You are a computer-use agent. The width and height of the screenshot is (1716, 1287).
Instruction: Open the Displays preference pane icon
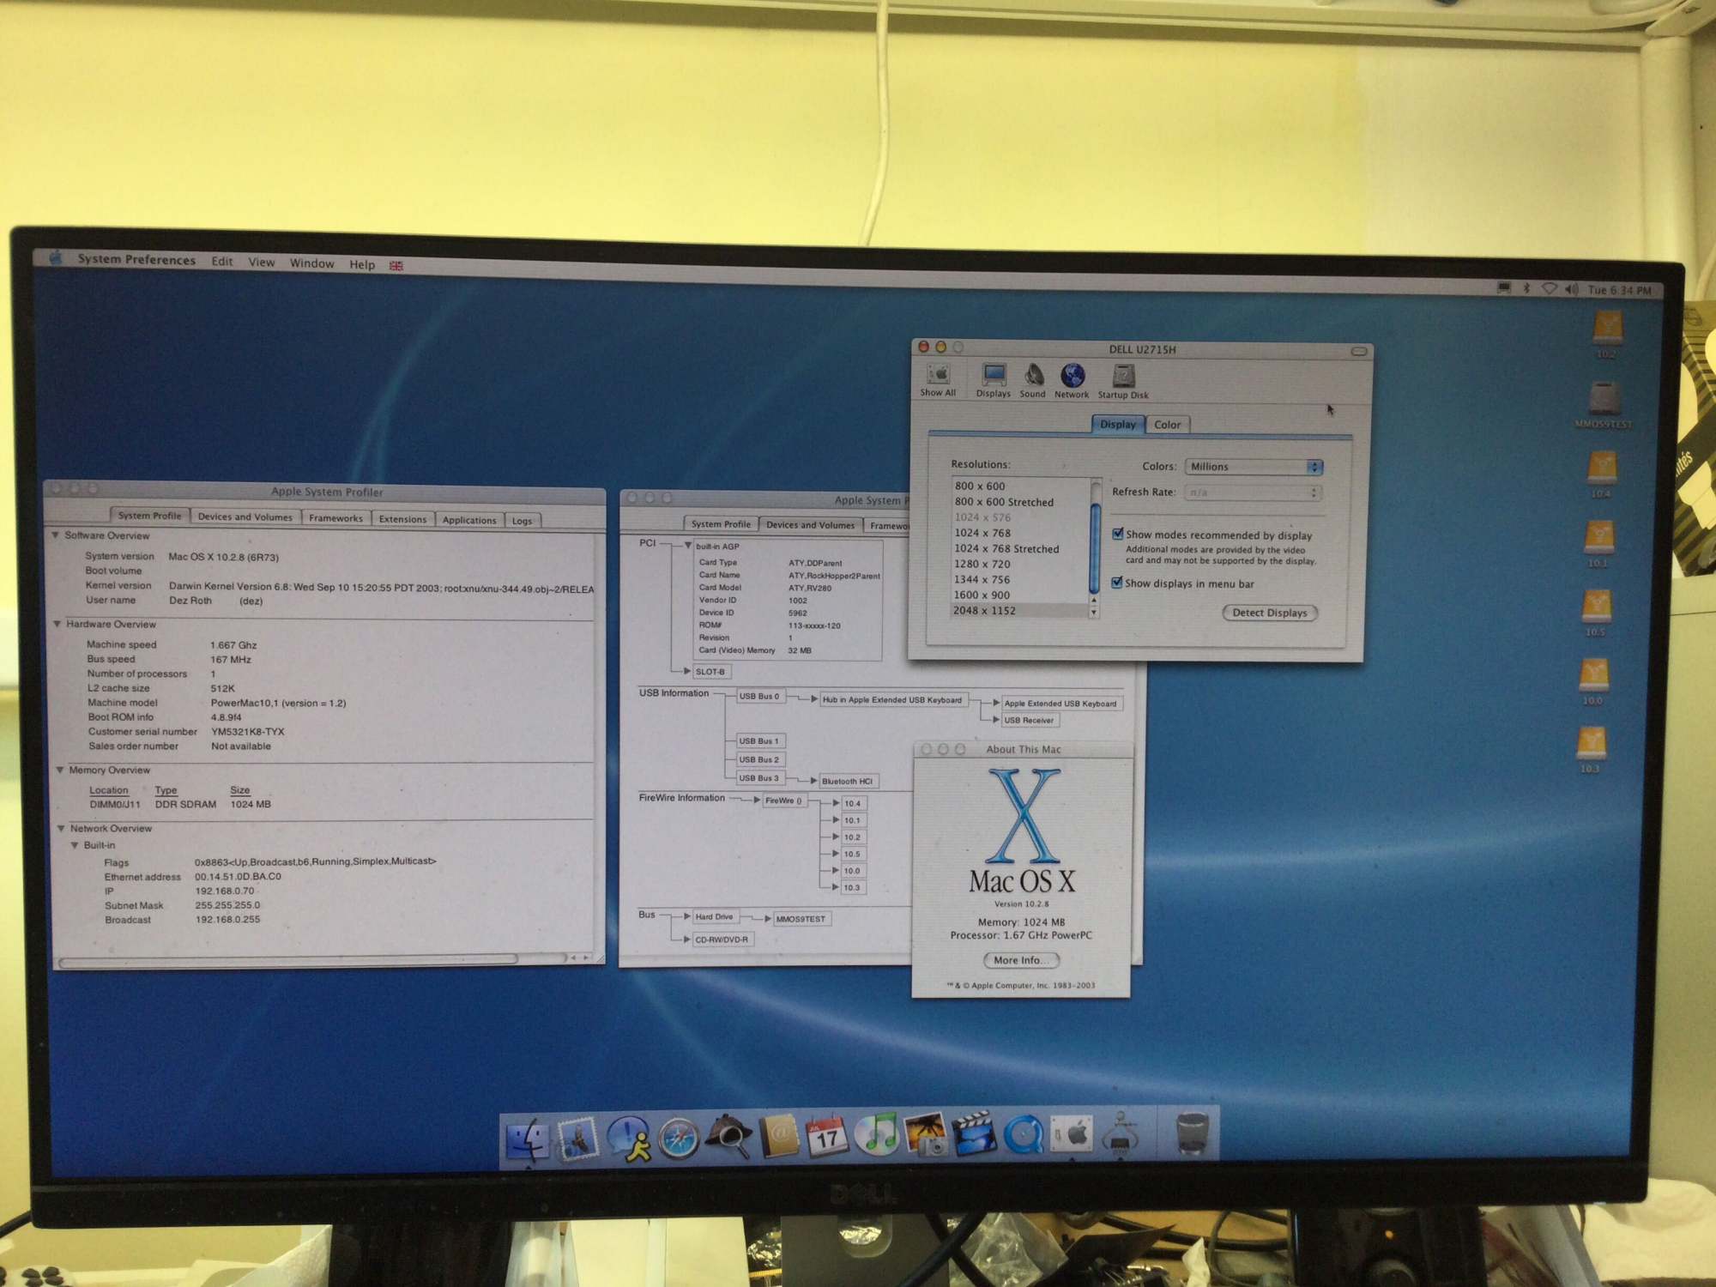coord(994,377)
